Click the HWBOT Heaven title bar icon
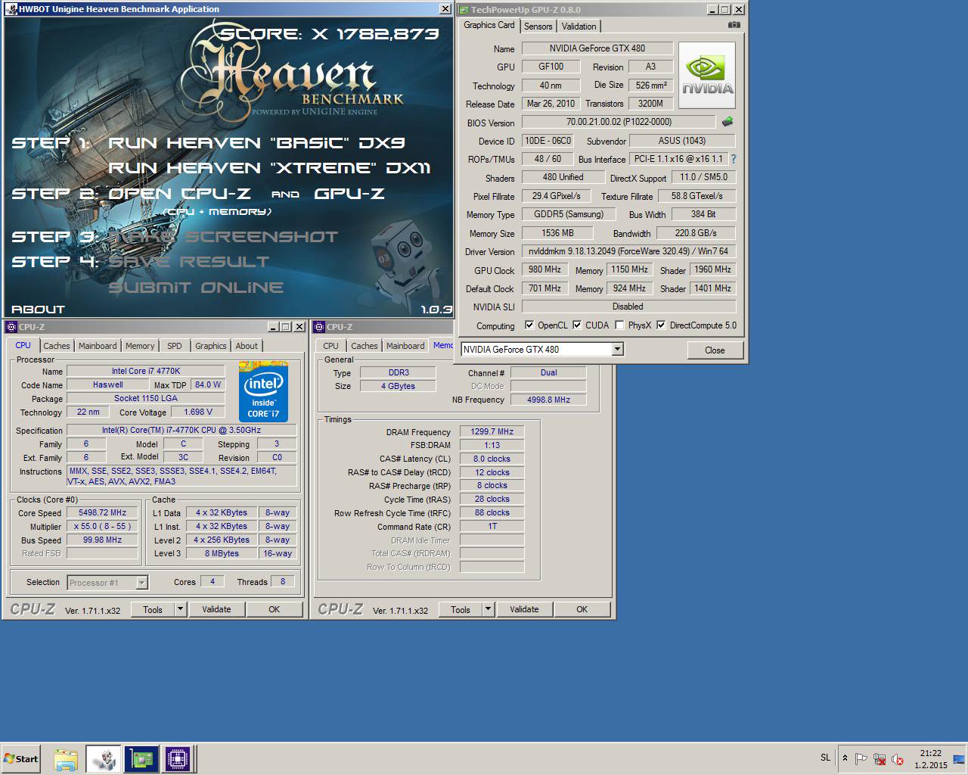The height and width of the screenshot is (775, 968). (11, 9)
